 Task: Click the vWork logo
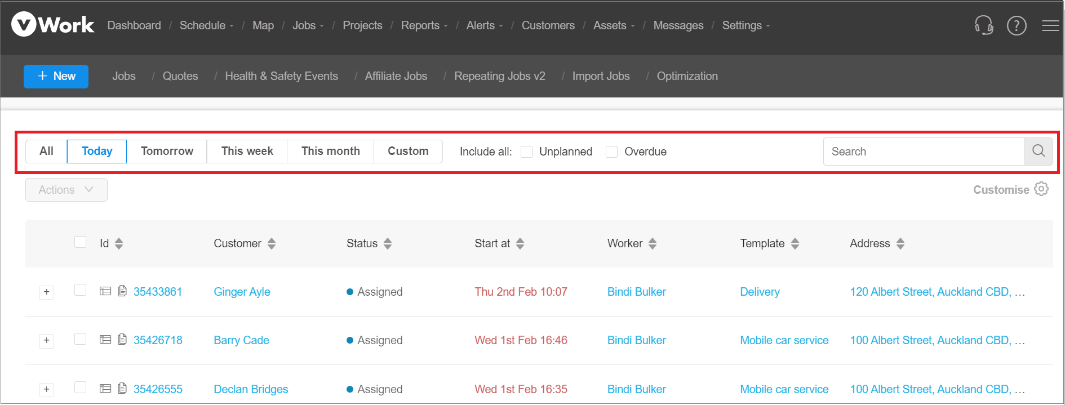click(x=53, y=25)
